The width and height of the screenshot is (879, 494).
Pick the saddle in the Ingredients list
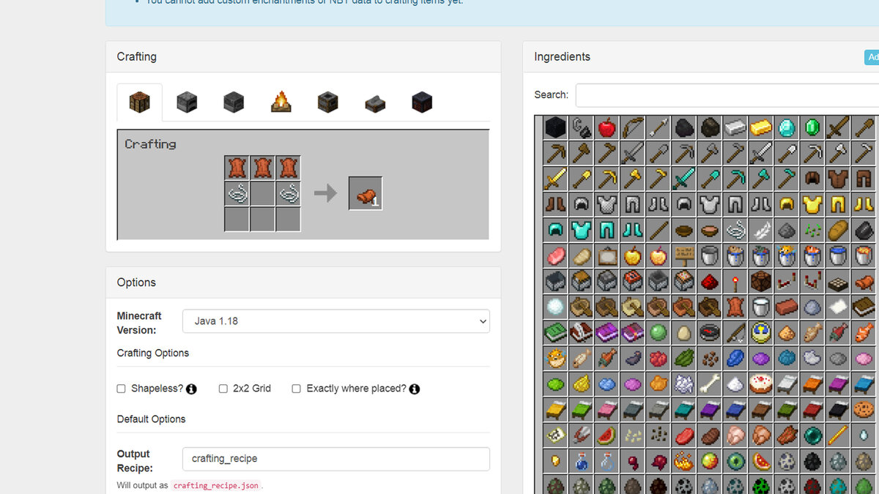(x=864, y=281)
